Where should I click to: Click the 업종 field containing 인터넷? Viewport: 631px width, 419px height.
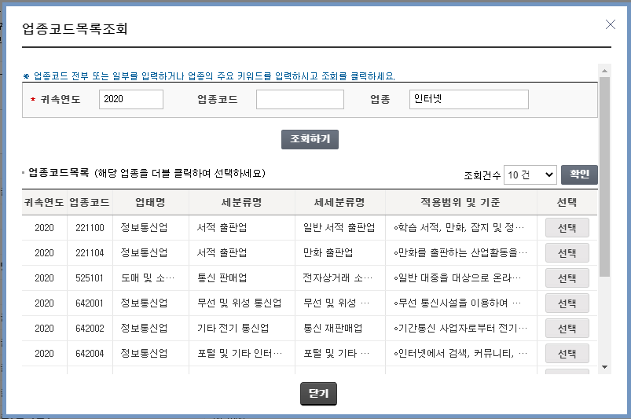(x=469, y=99)
